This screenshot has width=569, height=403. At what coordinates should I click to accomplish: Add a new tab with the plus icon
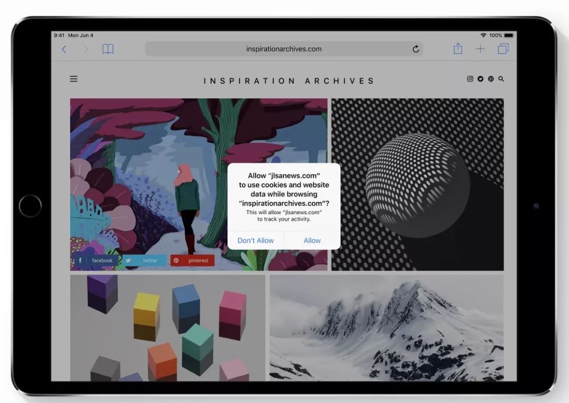[x=480, y=49]
